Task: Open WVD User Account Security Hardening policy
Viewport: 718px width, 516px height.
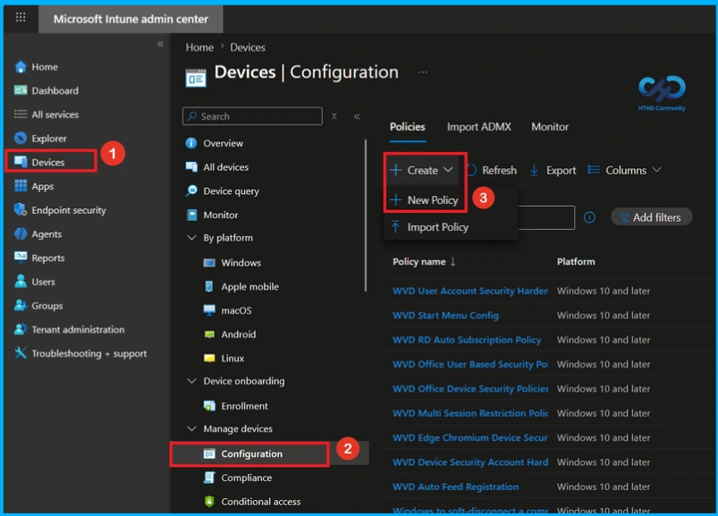Action: point(470,291)
